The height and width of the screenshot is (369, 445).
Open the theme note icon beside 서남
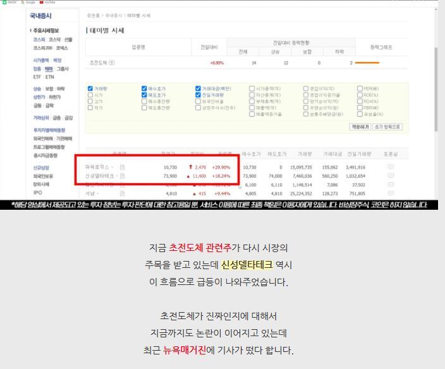click(x=123, y=193)
